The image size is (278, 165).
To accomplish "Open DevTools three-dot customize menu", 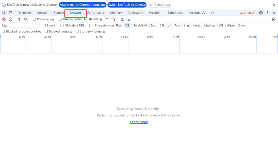I will pos(267,13).
